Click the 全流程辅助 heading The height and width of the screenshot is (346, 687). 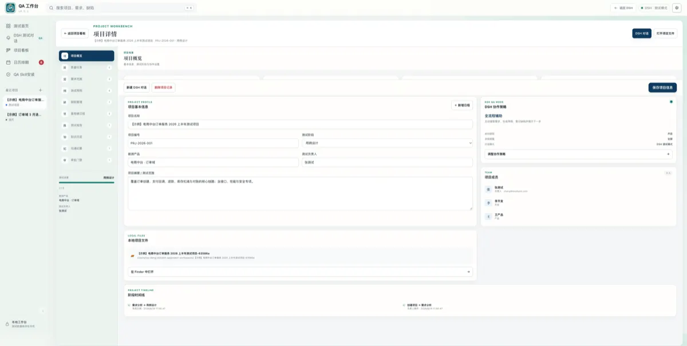click(493, 116)
